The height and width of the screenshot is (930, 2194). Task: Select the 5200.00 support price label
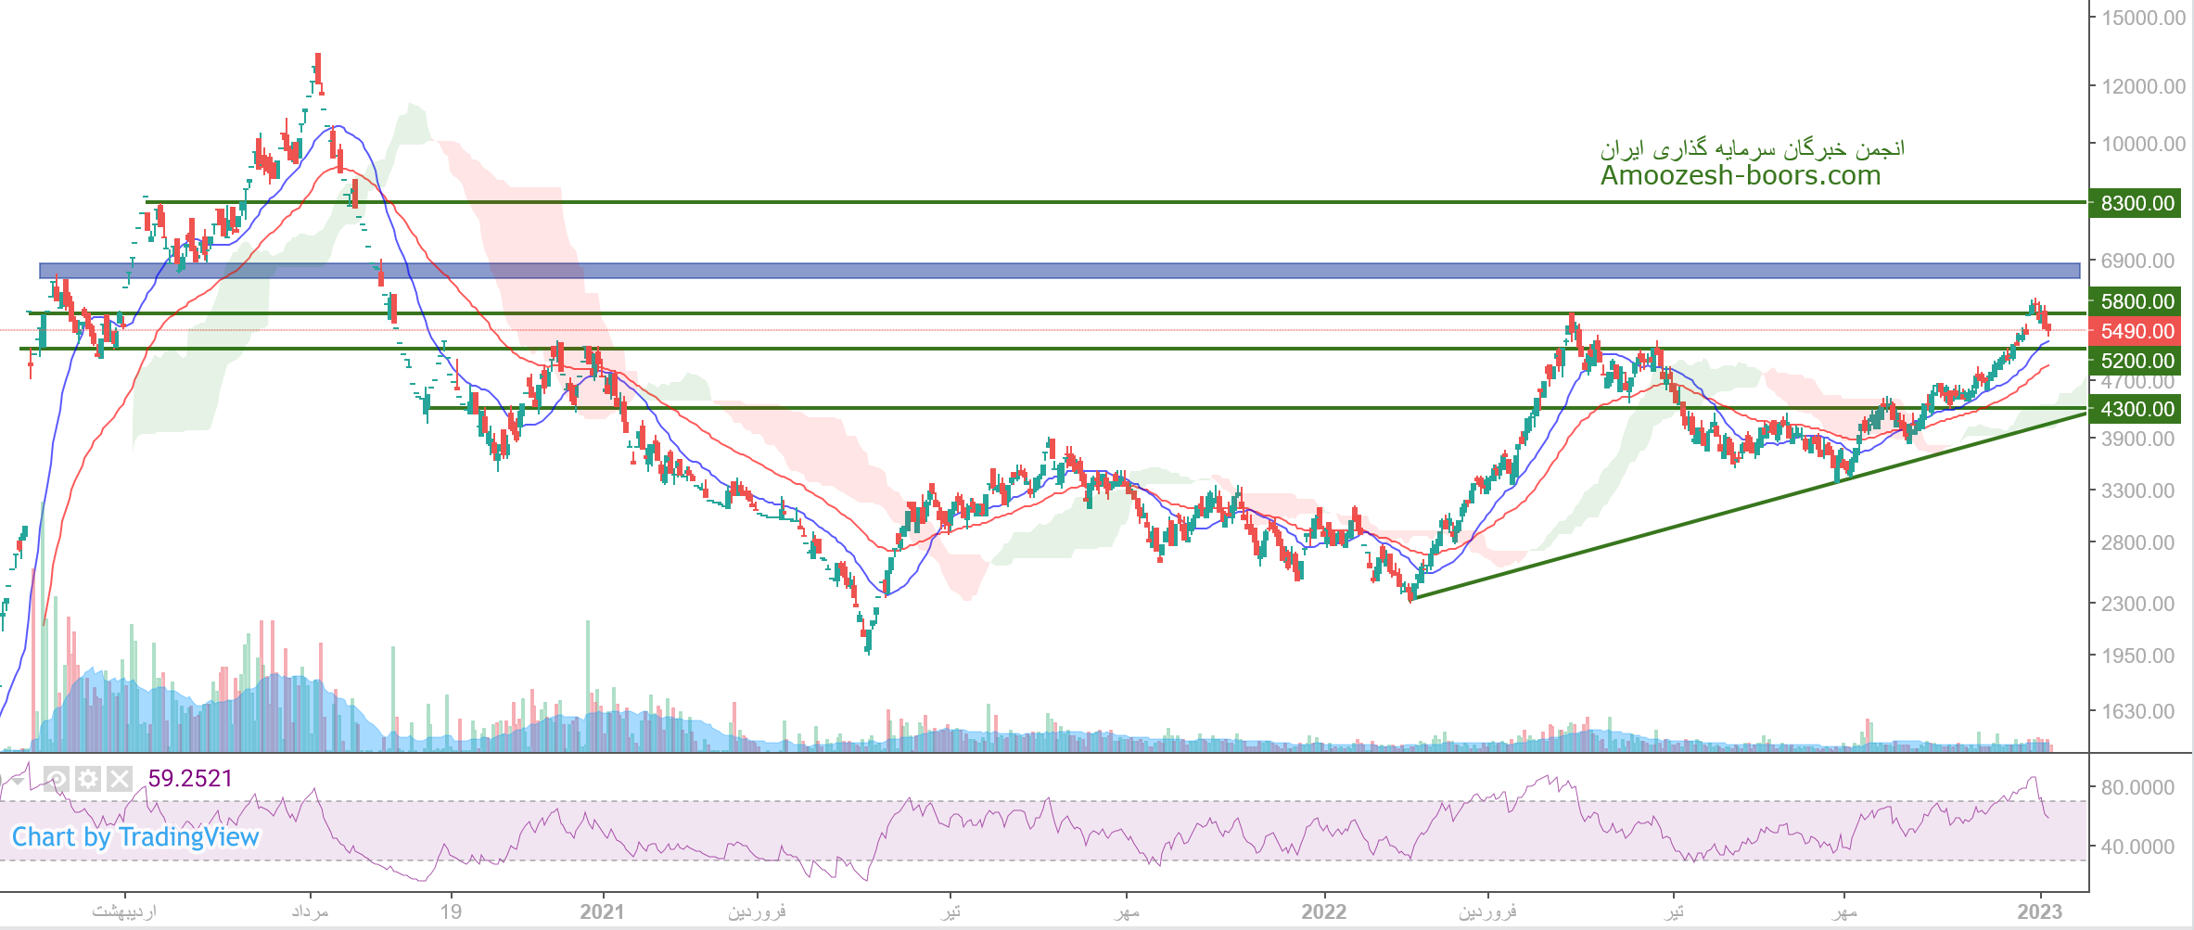click(2135, 361)
